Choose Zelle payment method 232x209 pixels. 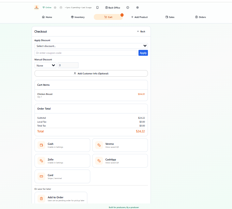[x=62, y=161]
